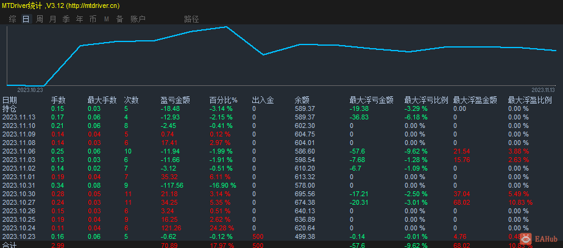Click the -117.56 loss amount

(172, 185)
